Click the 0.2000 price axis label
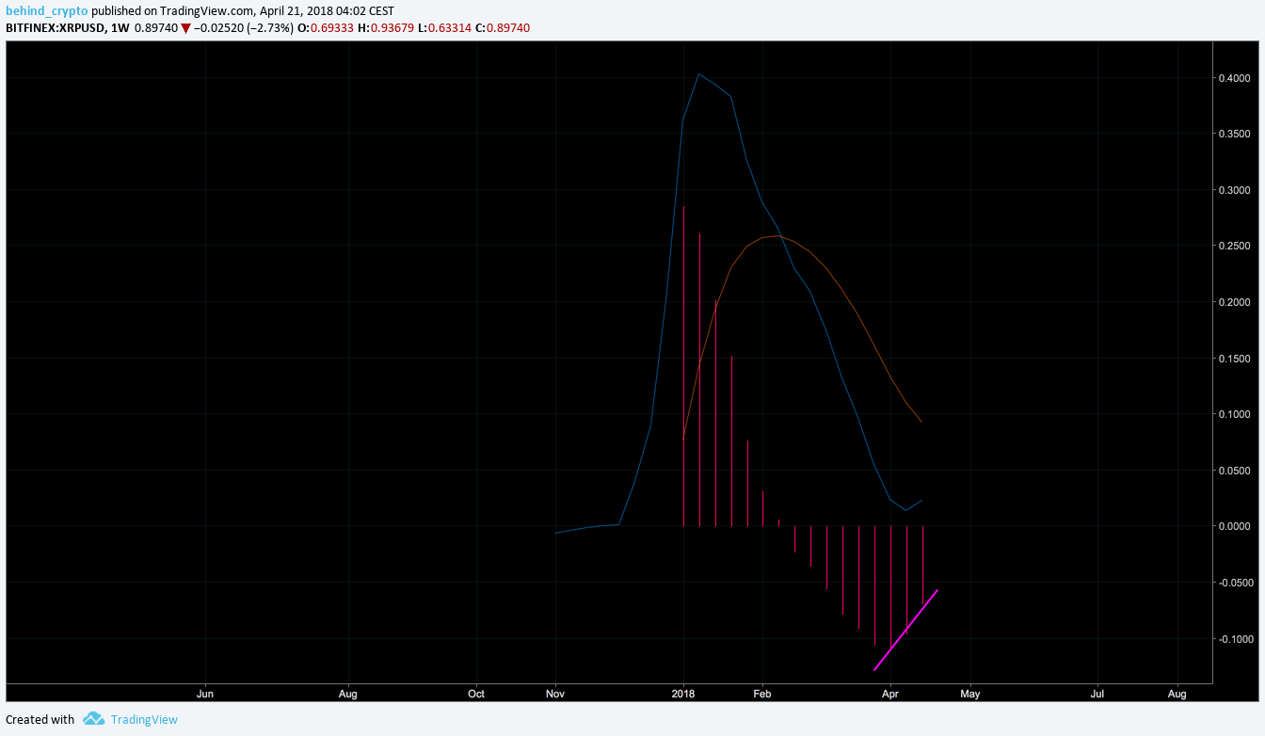The width and height of the screenshot is (1265, 736). pyautogui.click(x=1235, y=302)
